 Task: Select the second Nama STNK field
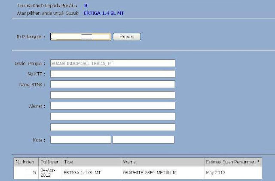click(x=113, y=95)
